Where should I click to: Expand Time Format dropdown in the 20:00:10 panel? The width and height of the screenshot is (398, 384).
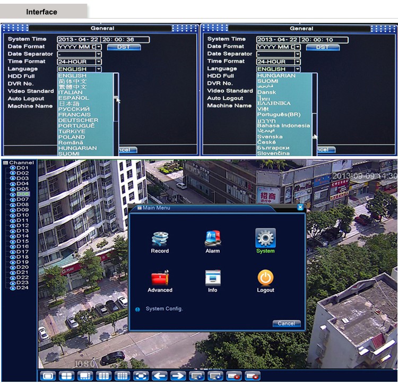[298, 62]
